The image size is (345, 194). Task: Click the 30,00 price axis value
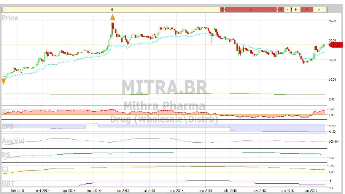332,40
